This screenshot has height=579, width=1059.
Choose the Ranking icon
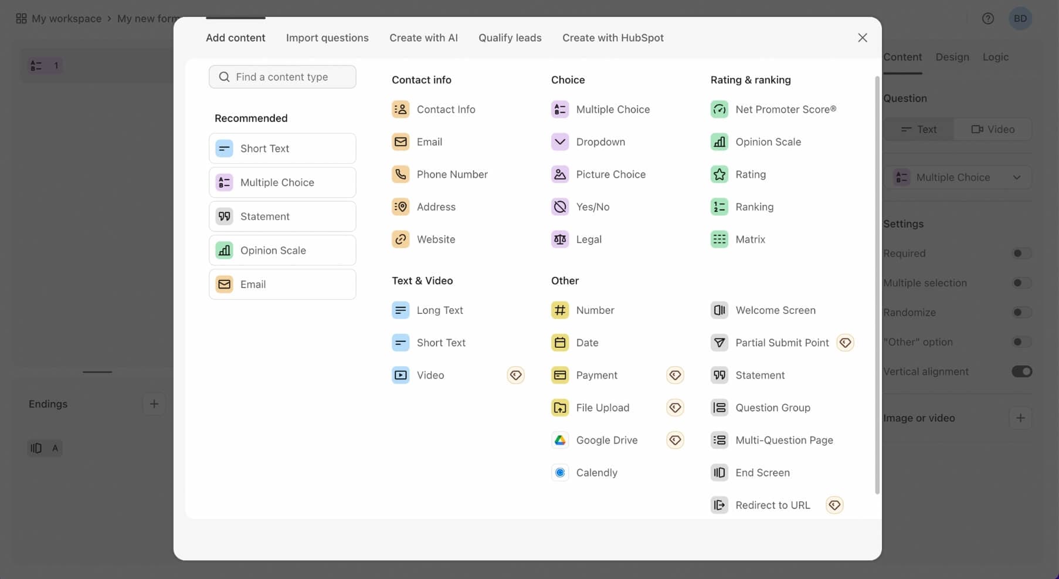[x=719, y=206]
